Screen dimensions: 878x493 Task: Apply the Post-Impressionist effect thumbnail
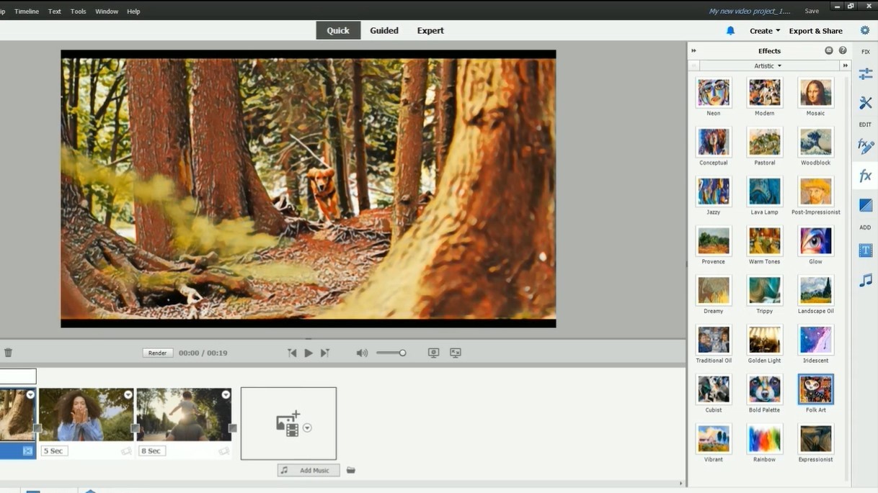coord(815,192)
